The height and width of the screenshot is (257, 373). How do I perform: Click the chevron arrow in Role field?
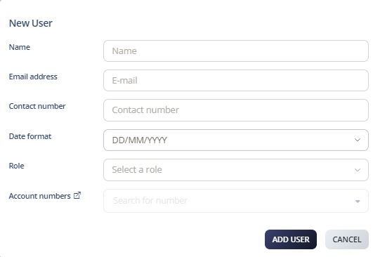point(358,170)
